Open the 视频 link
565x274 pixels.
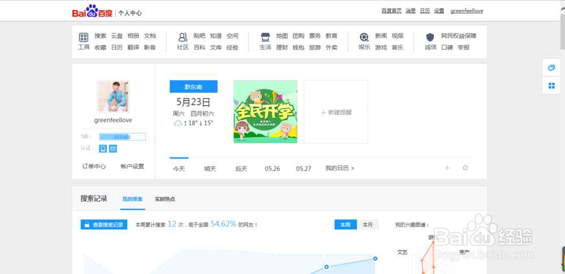pyautogui.click(x=397, y=36)
